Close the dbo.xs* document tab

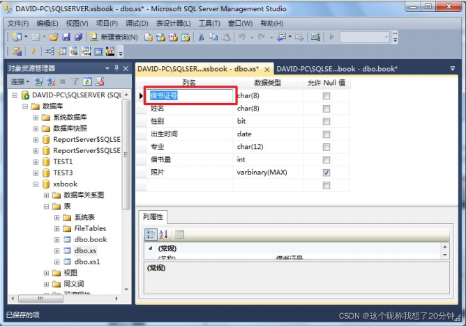[267, 70]
